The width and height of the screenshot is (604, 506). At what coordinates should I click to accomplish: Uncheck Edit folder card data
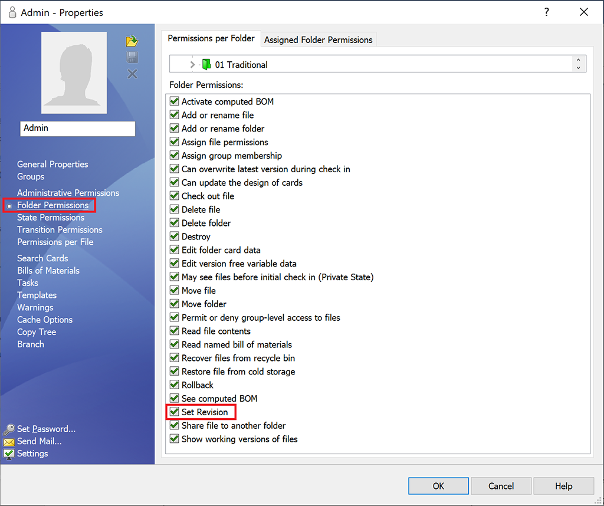174,249
